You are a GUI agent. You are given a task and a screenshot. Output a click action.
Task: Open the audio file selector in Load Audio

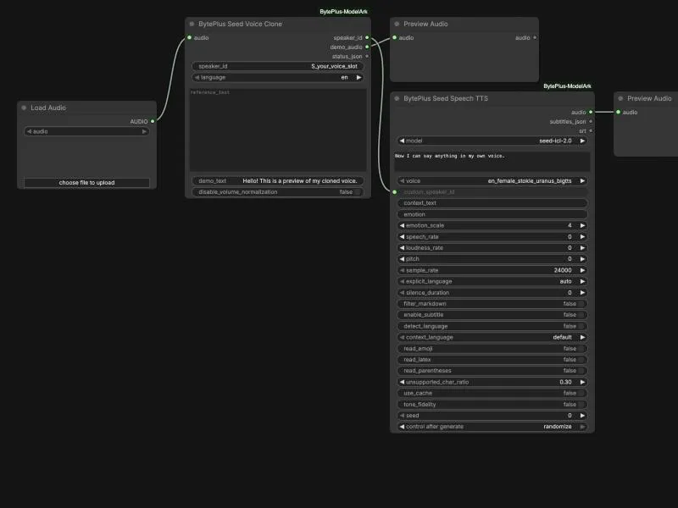pyautogui.click(x=87, y=131)
